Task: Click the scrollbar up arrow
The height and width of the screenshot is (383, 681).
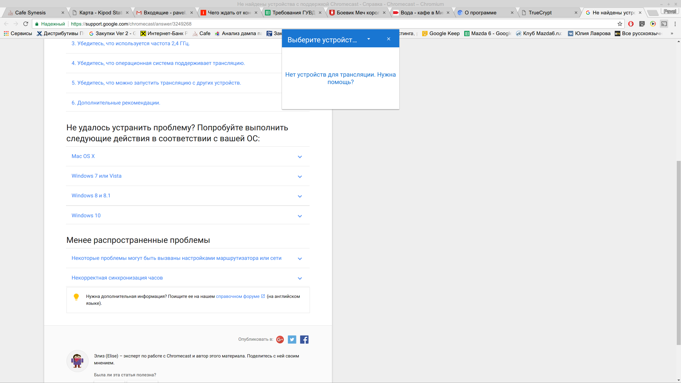Action: (679, 41)
